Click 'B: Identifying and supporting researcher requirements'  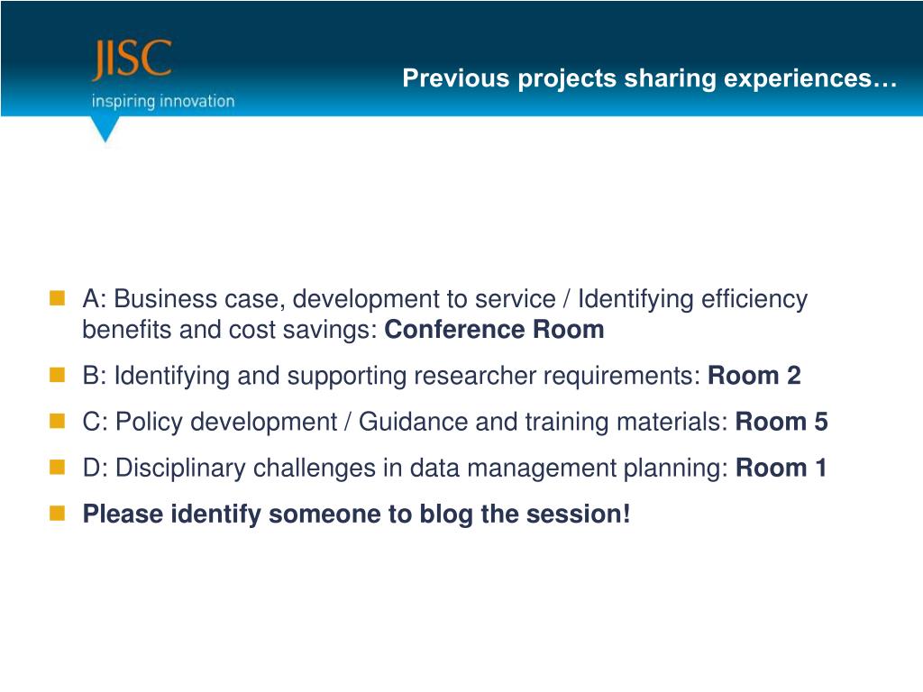tap(391, 376)
